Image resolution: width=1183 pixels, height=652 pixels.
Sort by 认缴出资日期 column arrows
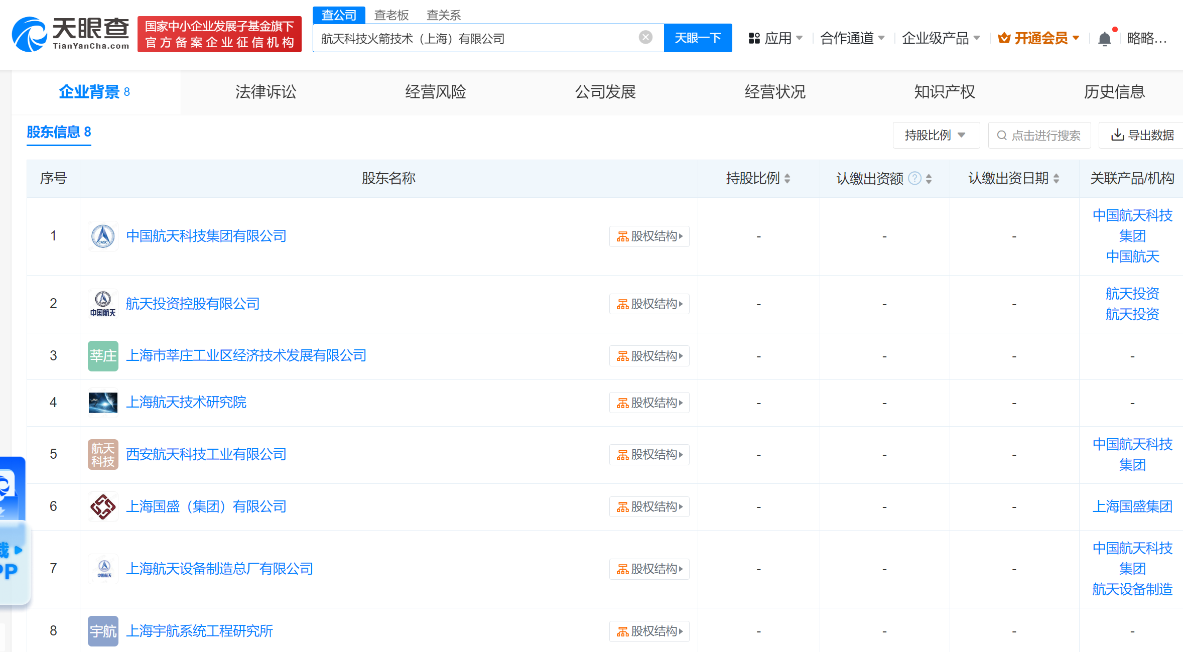[x=1057, y=178]
